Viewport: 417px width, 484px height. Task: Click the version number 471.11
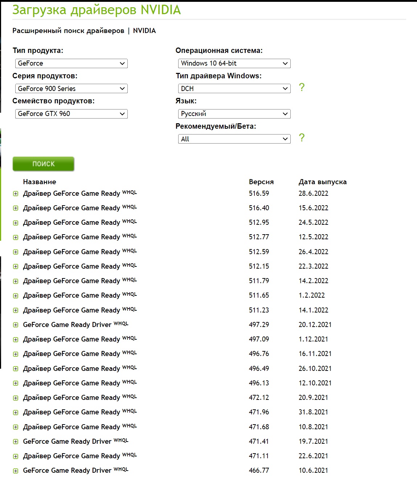coord(259,456)
